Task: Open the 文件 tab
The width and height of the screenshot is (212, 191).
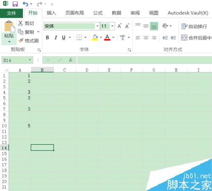Action: coord(11,13)
